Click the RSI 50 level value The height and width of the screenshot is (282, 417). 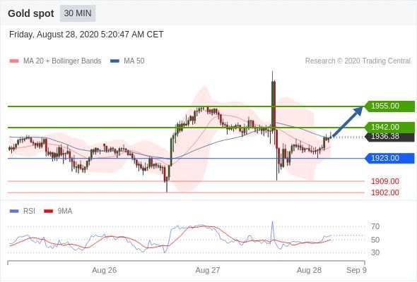[x=375, y=240]
